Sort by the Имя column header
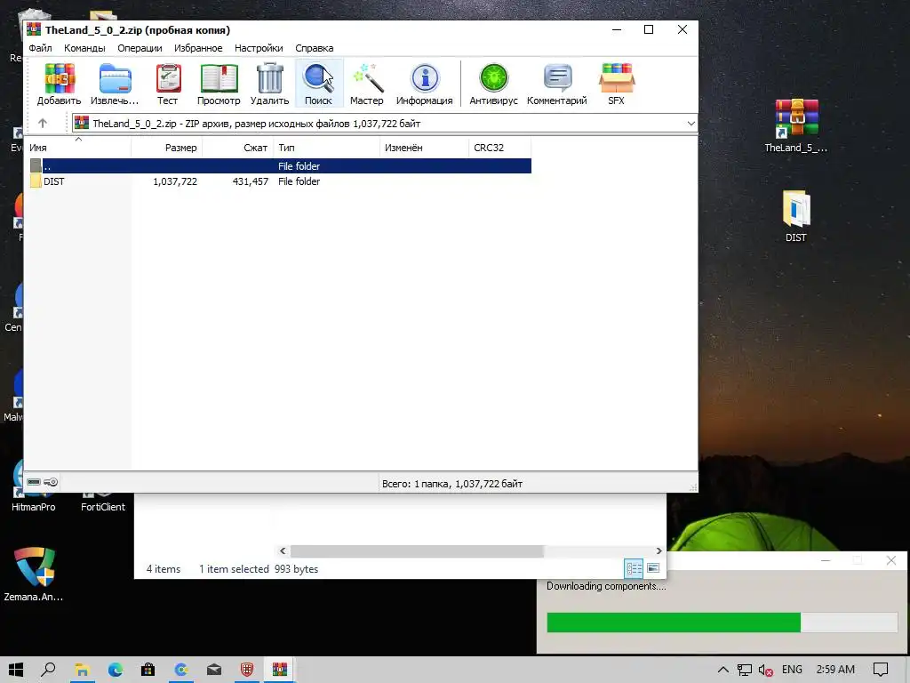Viewport: 910px width, 683px height. (x=78, y=148)
